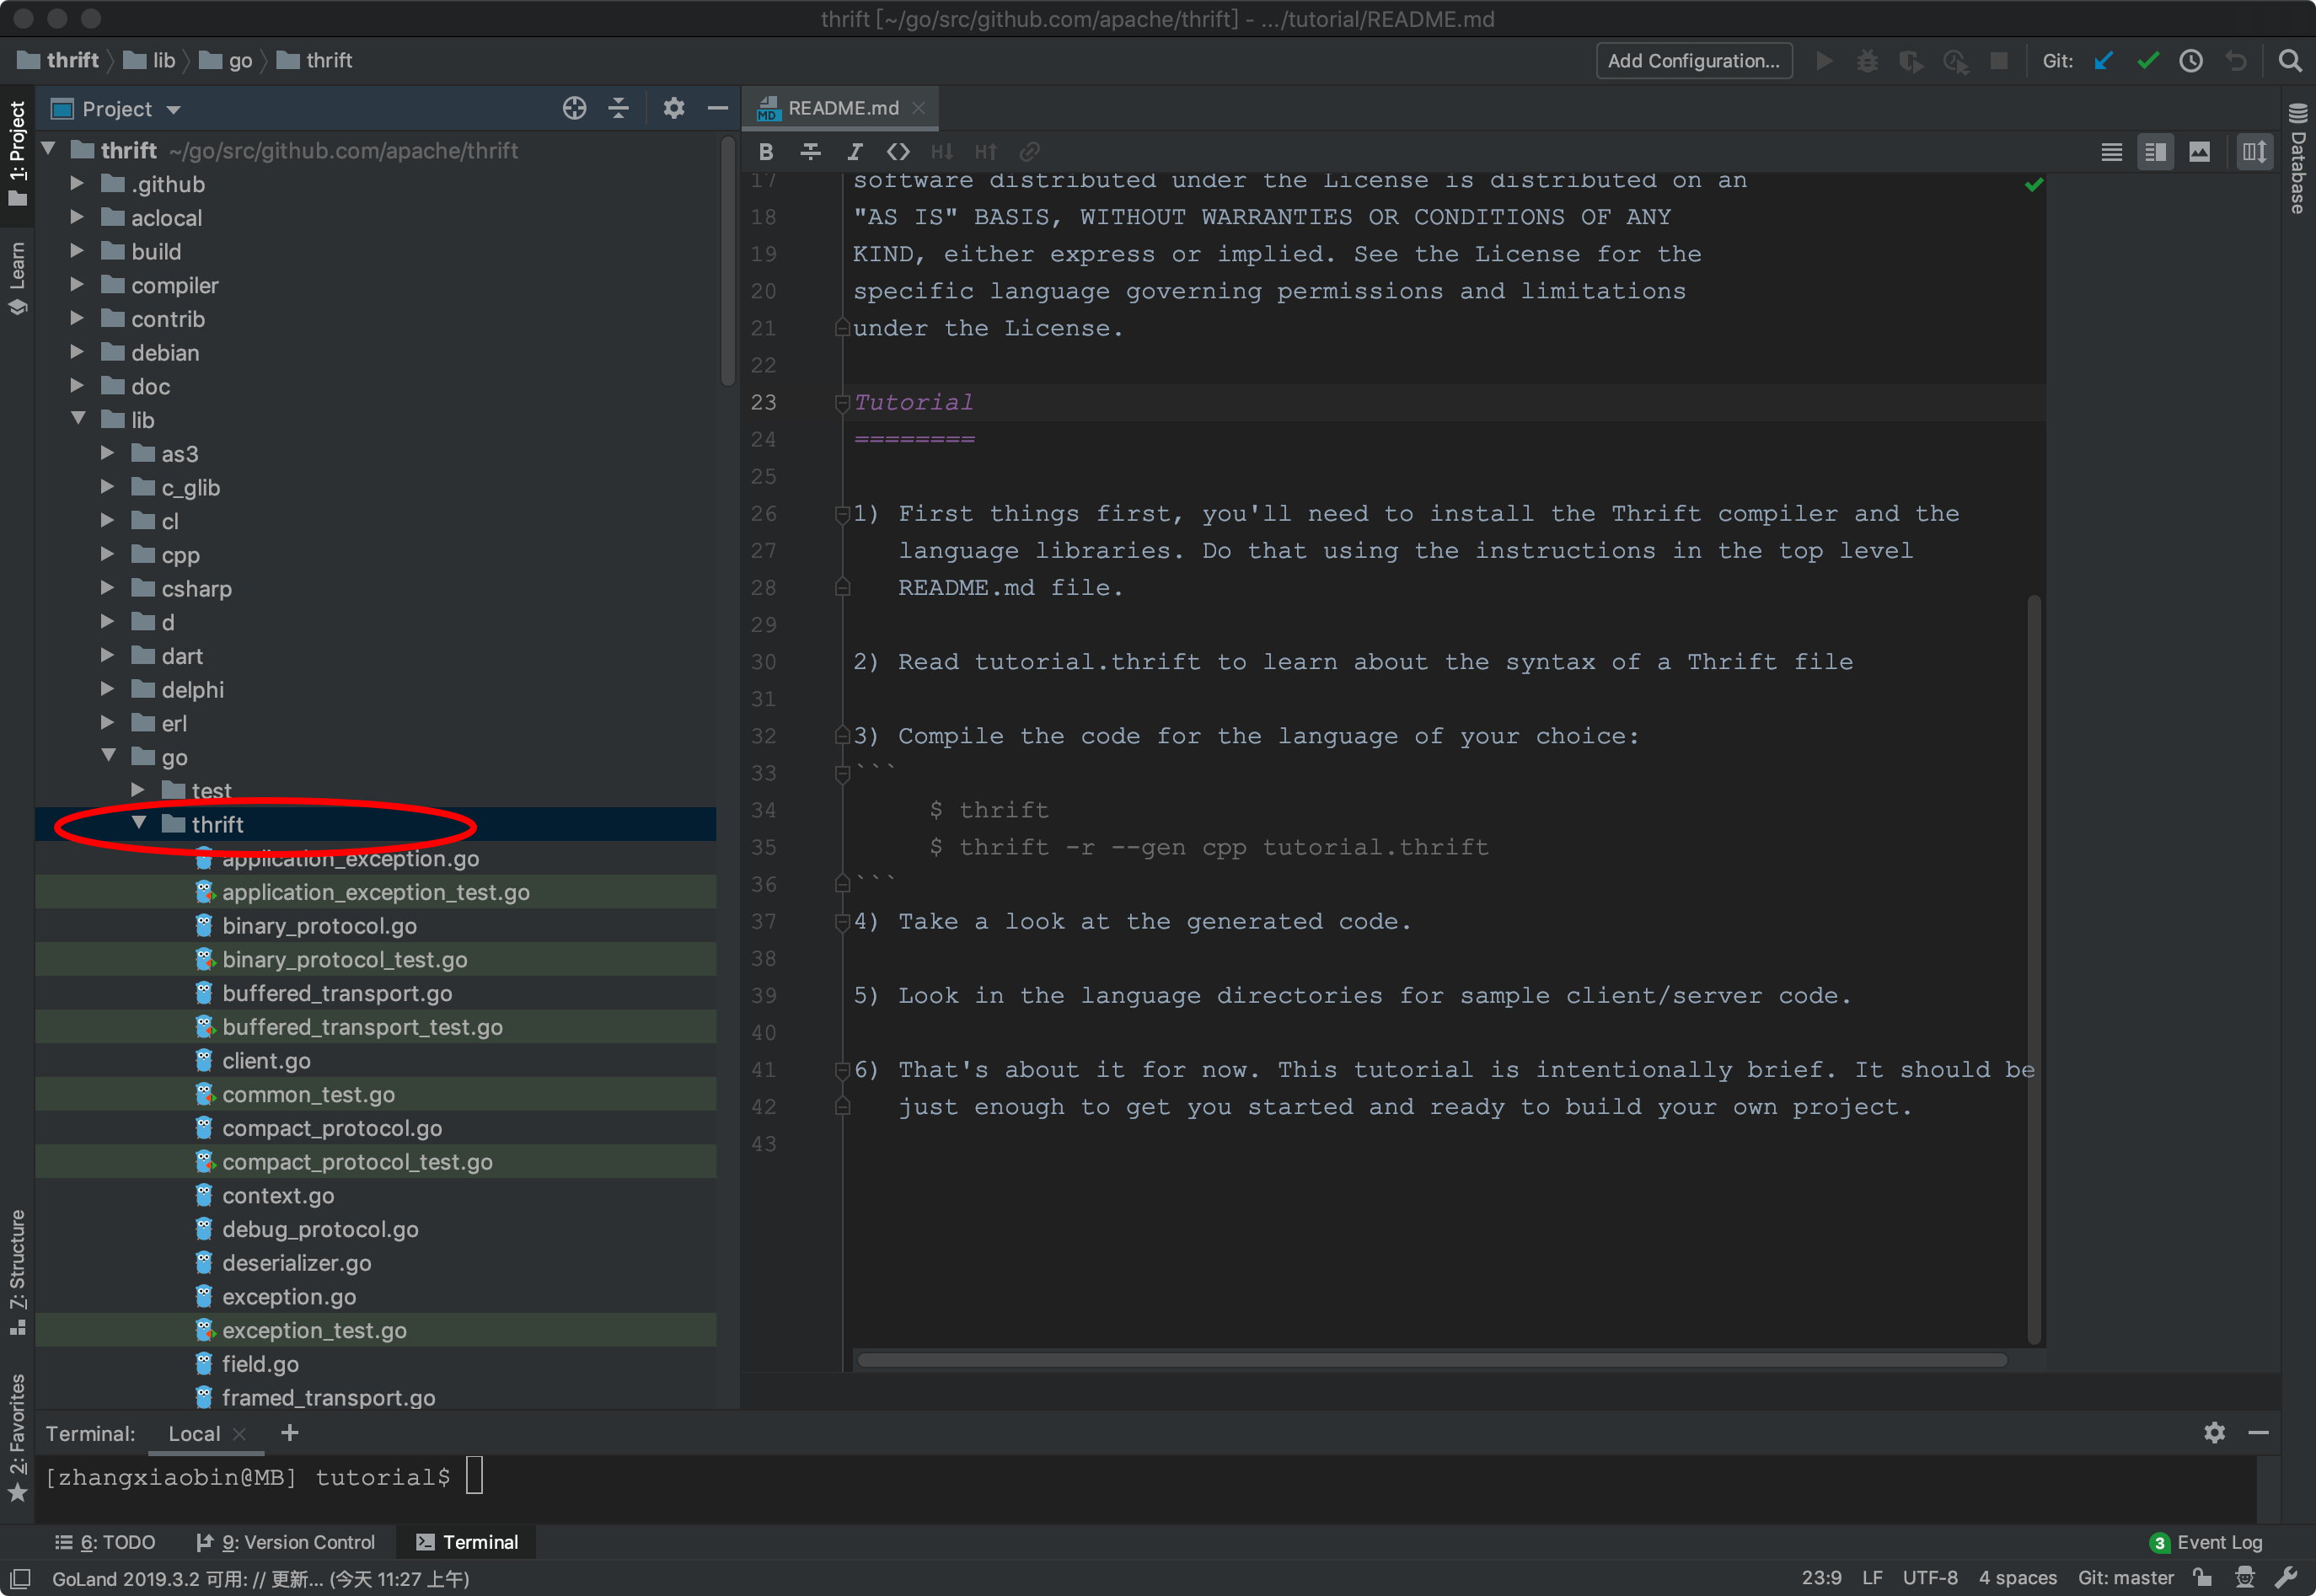Collapse all in Project panel

[x=619, y=108]
